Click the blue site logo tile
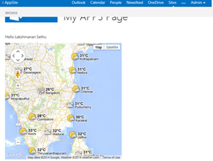This screenshot has width=213, height=161. [31, 19]
